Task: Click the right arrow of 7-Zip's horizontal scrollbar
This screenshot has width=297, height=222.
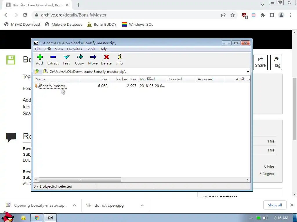Action: pos(247,180)
